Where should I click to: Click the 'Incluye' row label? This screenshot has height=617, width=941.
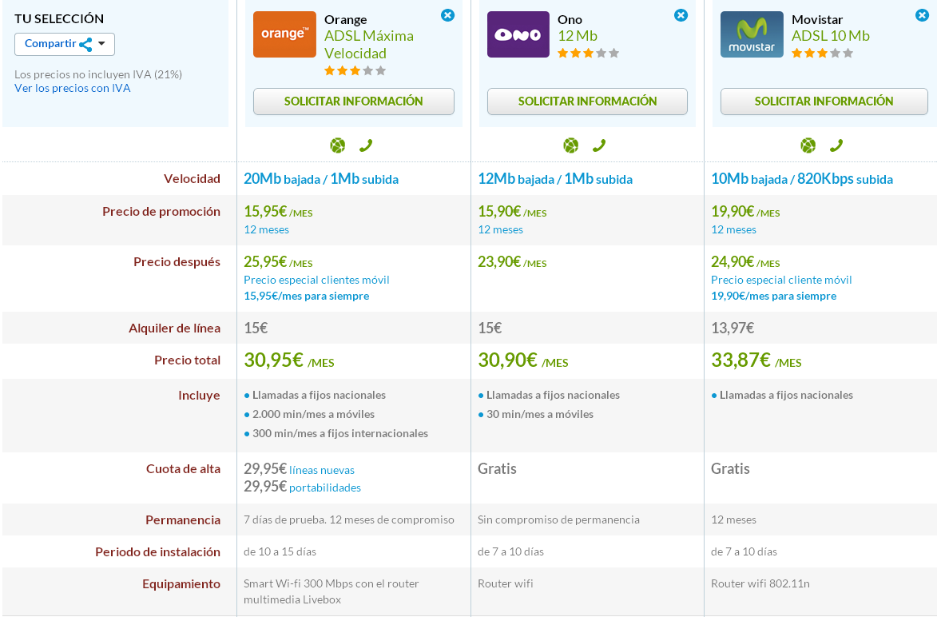199,396
